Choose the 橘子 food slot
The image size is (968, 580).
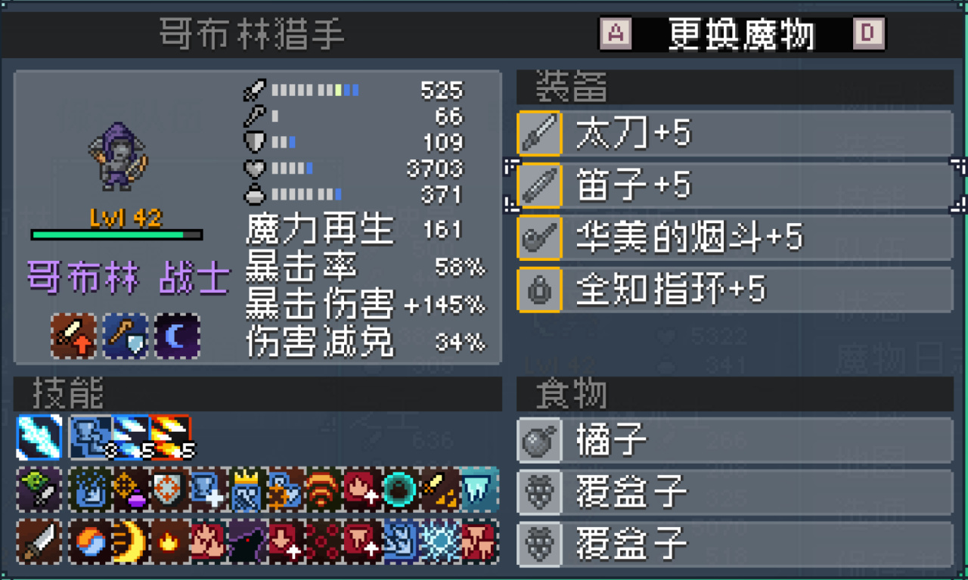coord(735,440)
